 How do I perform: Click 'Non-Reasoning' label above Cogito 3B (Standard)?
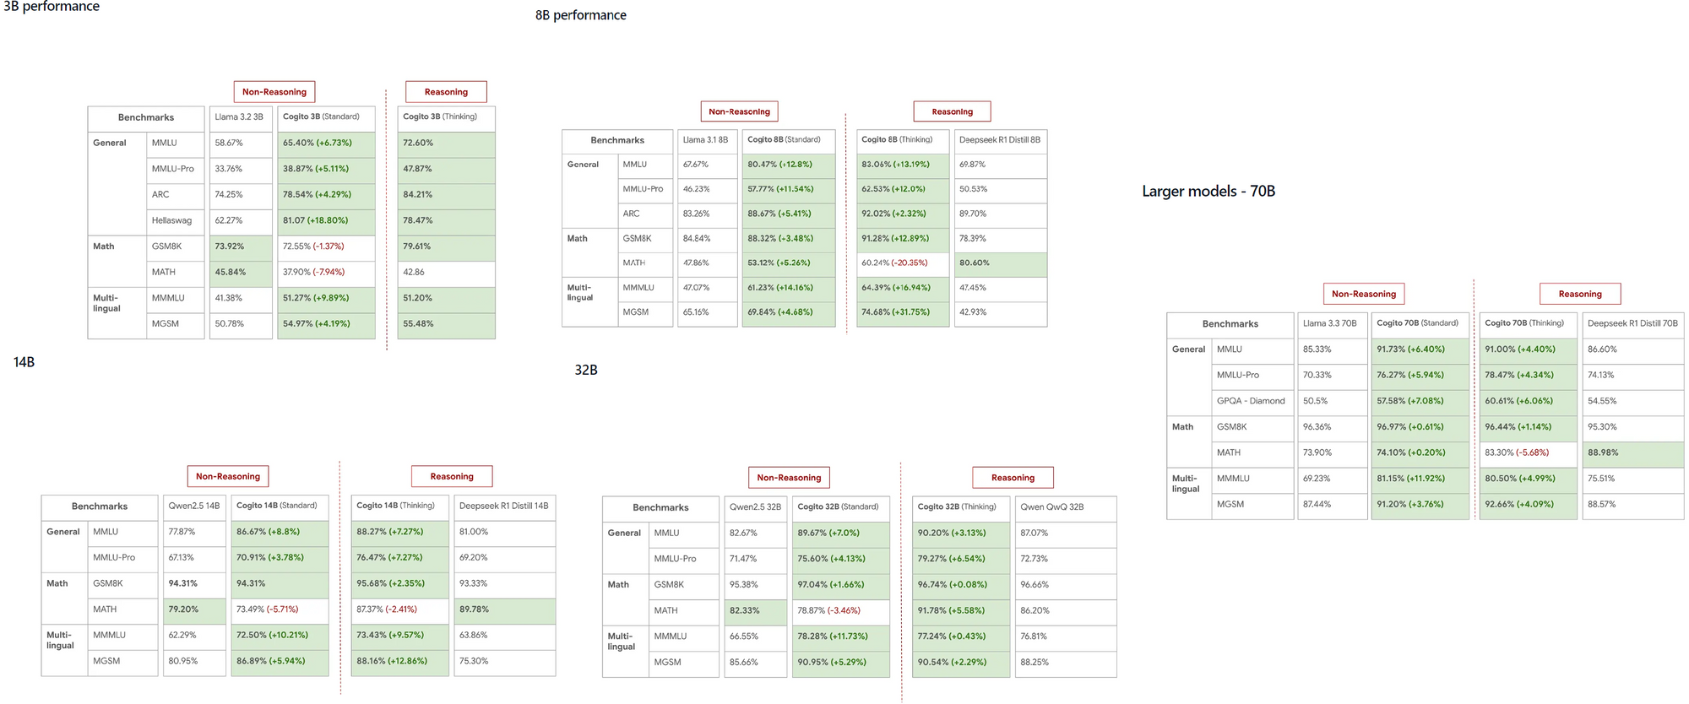[x=274, y=92]
